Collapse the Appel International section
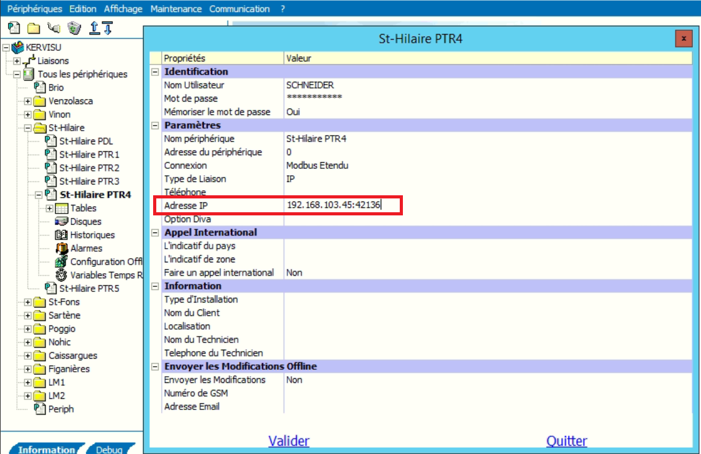This screenshot has width=701, height=454. (155, 232)
